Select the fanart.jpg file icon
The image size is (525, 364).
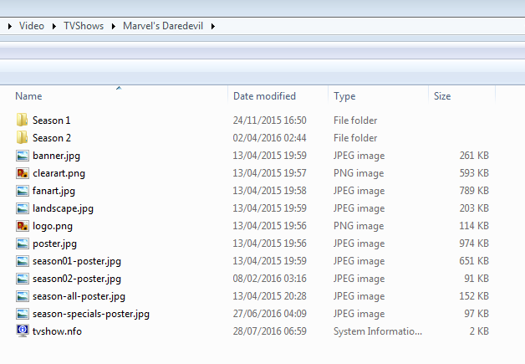[x=23, y=191]
